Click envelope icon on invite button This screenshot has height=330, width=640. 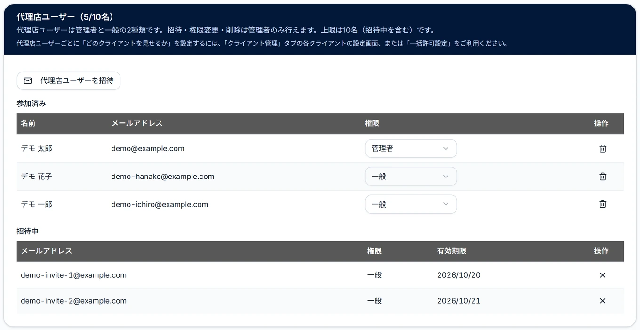(28, 80)
